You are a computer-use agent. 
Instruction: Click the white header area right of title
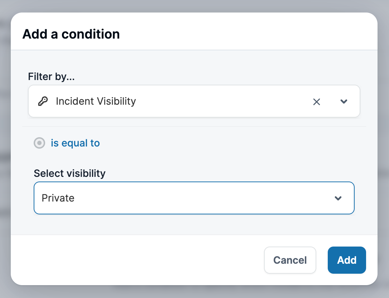[x=248, y=31]
